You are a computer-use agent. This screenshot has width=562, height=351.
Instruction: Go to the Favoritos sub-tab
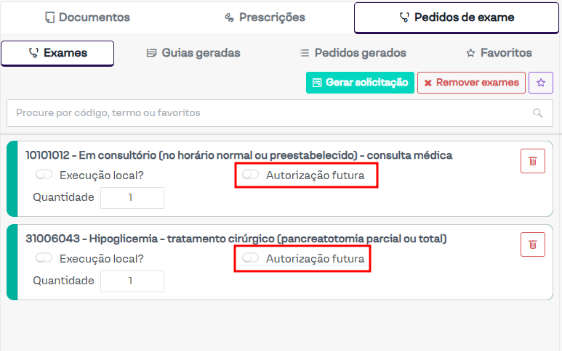click(x=499, y=53)
